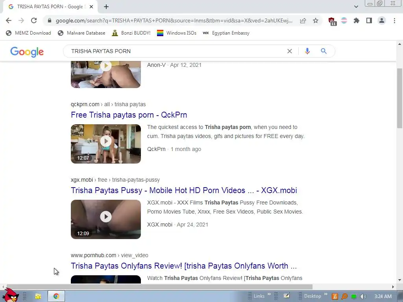Select the text '1 month ago'

[x=186, y=149]
